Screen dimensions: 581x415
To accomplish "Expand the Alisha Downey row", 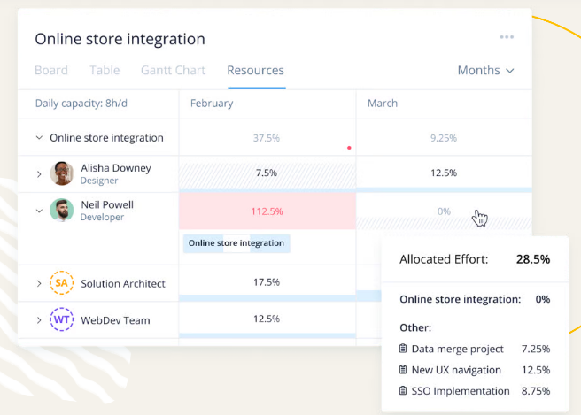I will (x=39, y=174).
